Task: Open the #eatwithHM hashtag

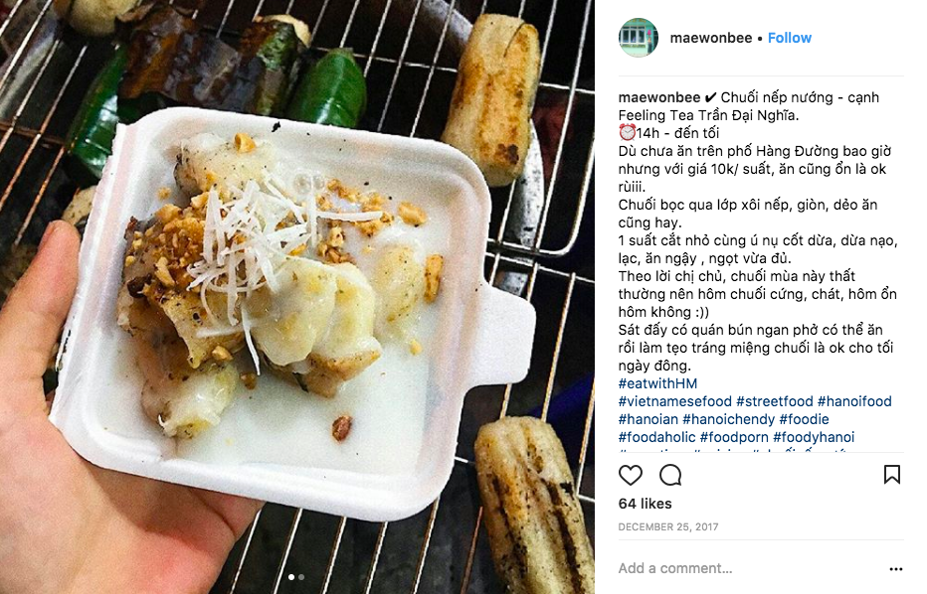Action: coord(657,383)
